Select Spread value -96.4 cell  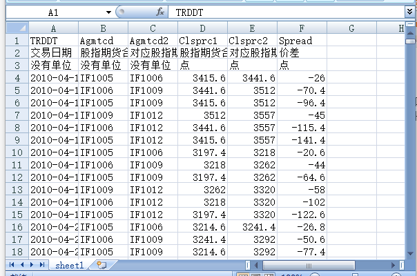pos(302,103)
